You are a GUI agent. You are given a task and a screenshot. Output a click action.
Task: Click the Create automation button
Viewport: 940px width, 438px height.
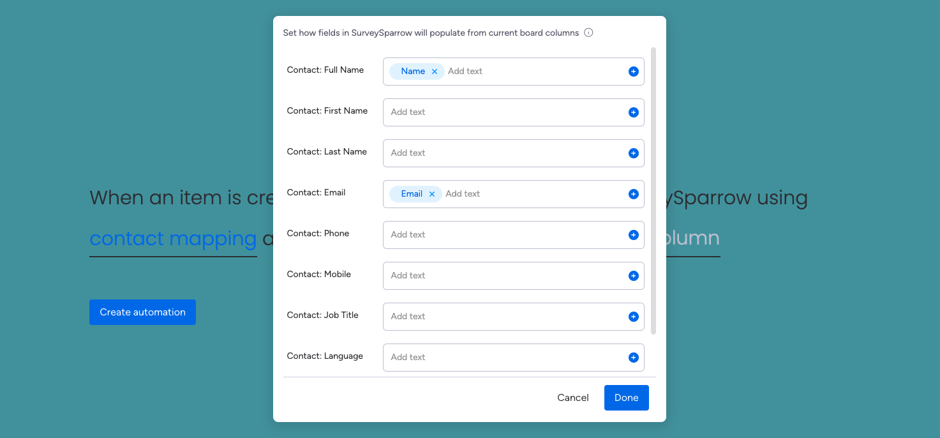[142, 312]
